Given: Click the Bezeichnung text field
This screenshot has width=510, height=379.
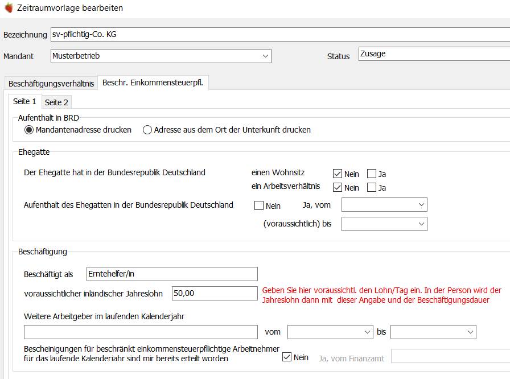Looking at the screenshot, I should 280,35.
